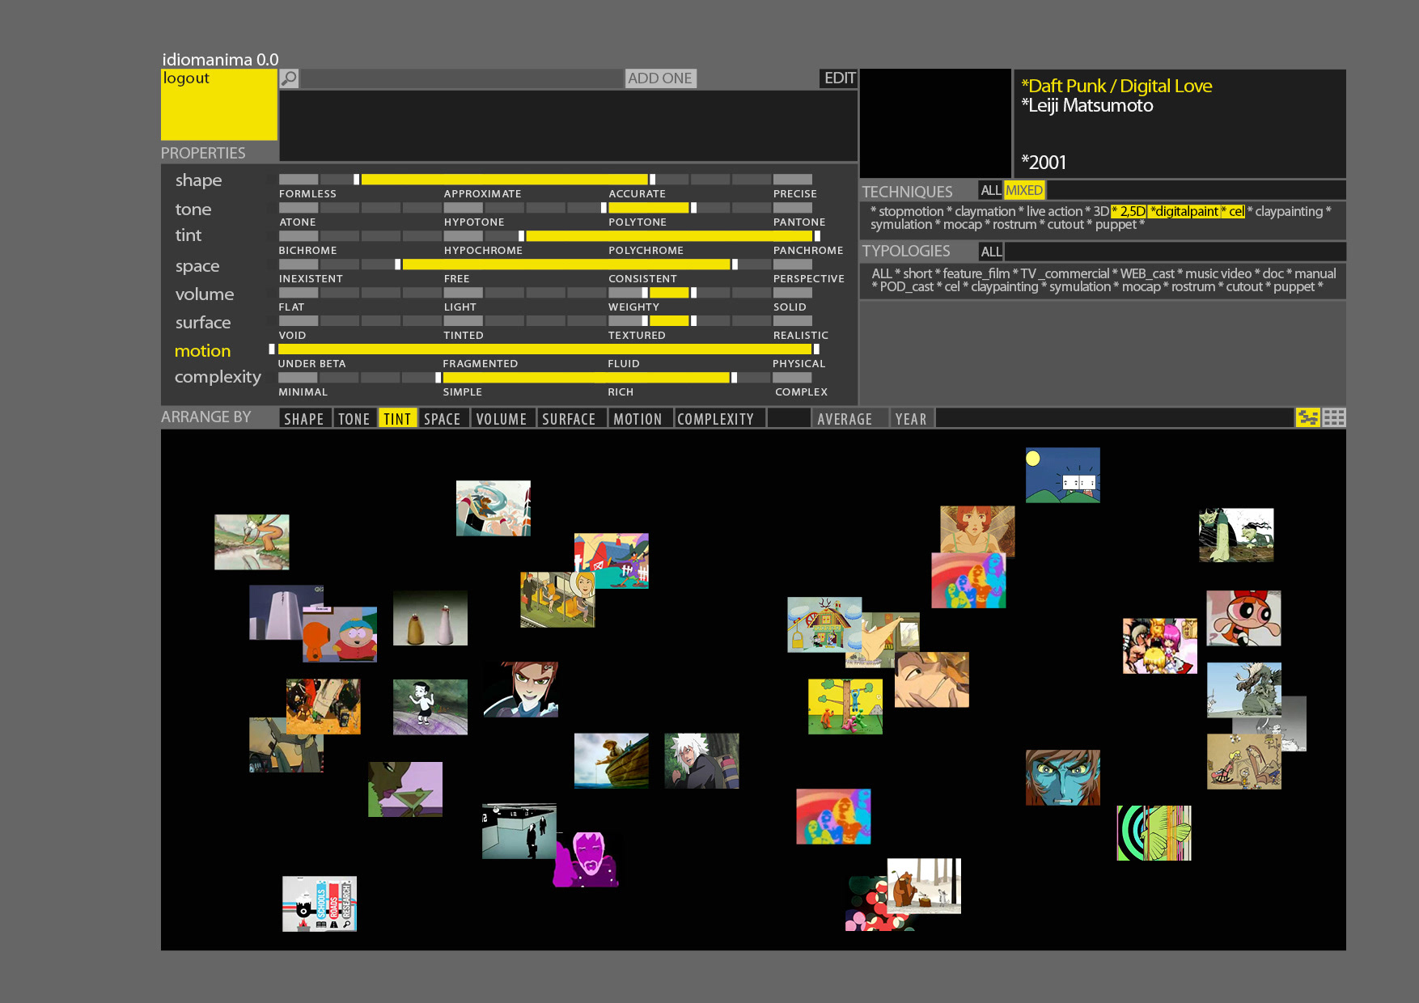The height and width of the screenshot is (1003, 1419).
Task: Select the POD_cast typology
Action: point(907,286)
